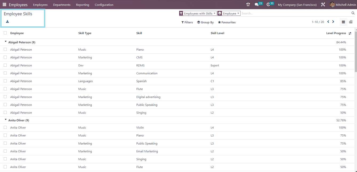The width and height of the screenshot is (357, 172).
Task: Select the Abigail Peterson Communication row checkbox
Action: (5, 73)
